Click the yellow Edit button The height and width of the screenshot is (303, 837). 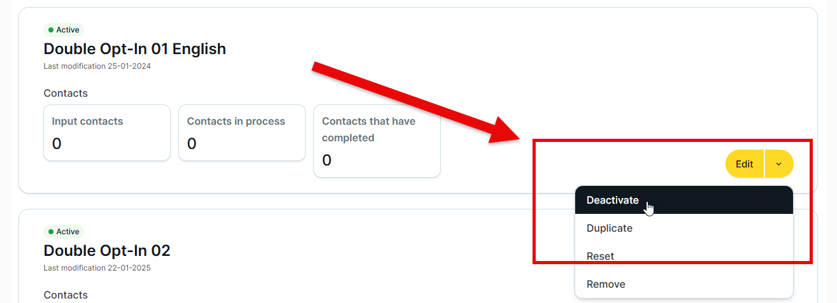744,164
